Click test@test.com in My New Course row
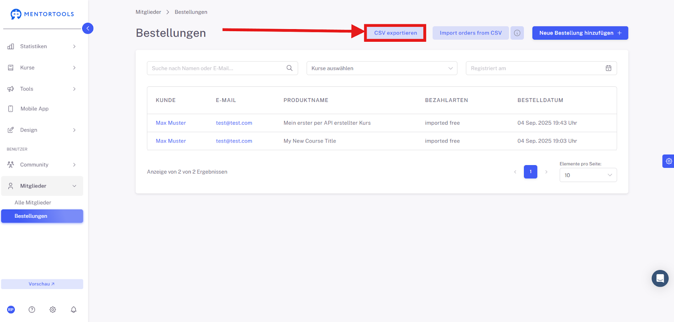 [234, 141]
